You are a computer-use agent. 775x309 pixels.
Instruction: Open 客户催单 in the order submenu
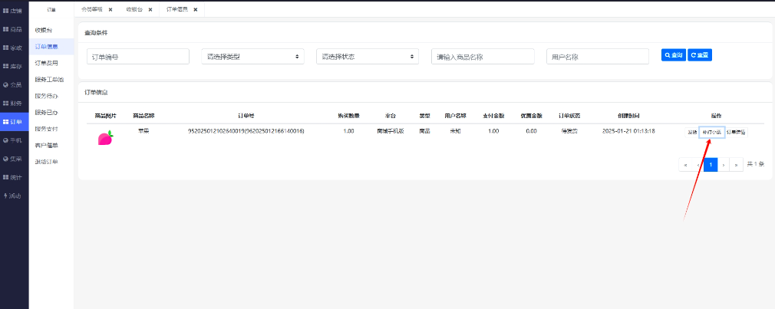[46, 145]
